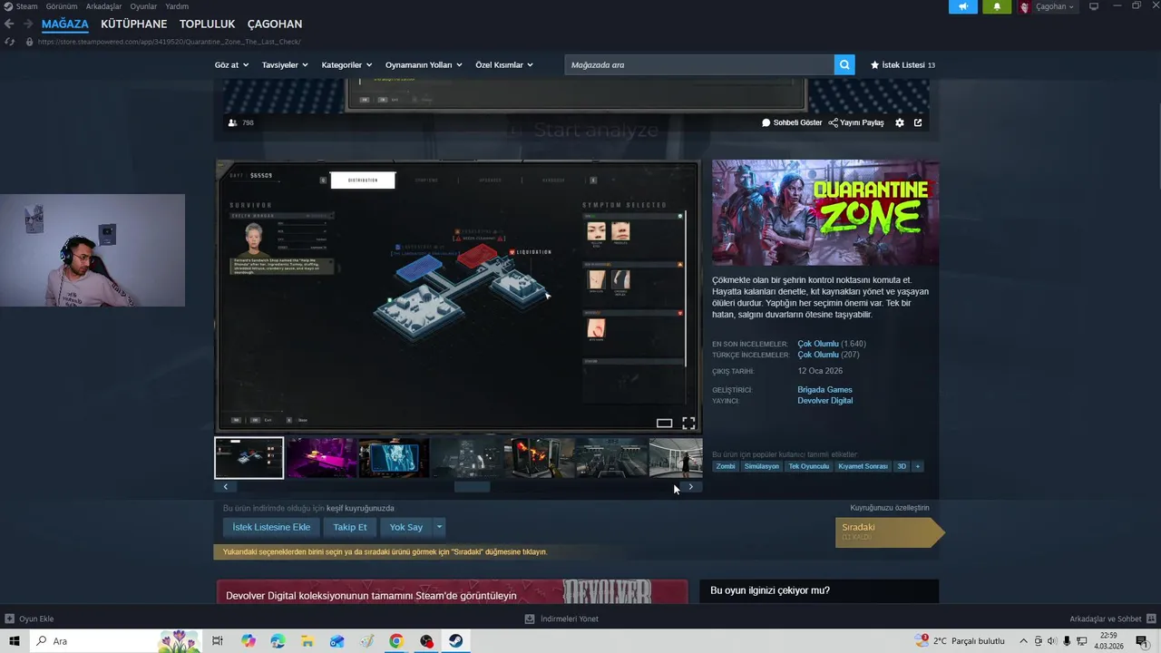Screen dimensions: 1161x653
Task: Reload the store page
Action: [x=9, y=42]
